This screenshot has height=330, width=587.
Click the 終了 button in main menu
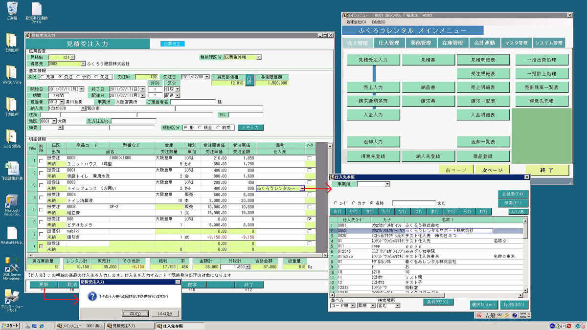coord(546,170)
